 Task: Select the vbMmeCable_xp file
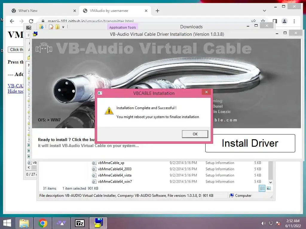pyautogui.click(x=111, y=163)
